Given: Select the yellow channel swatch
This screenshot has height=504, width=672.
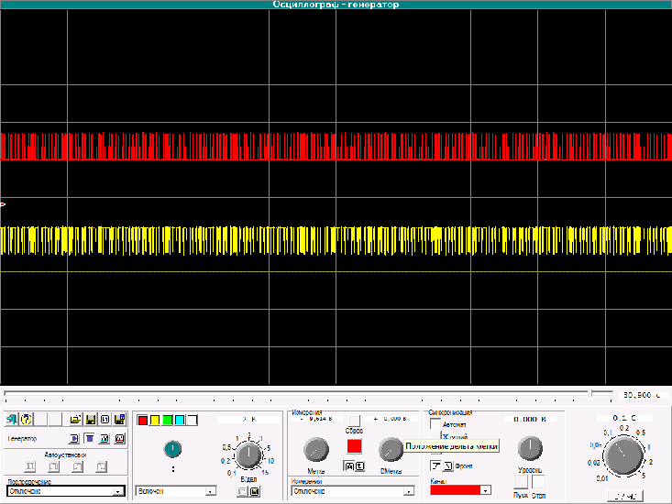Looking at the screenshot, I should [155, 420].
